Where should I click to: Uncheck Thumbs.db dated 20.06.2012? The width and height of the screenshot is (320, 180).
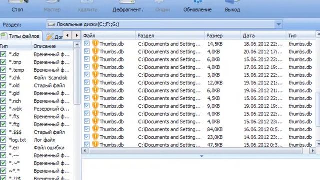pyautogui.click(x=87, y=51)
